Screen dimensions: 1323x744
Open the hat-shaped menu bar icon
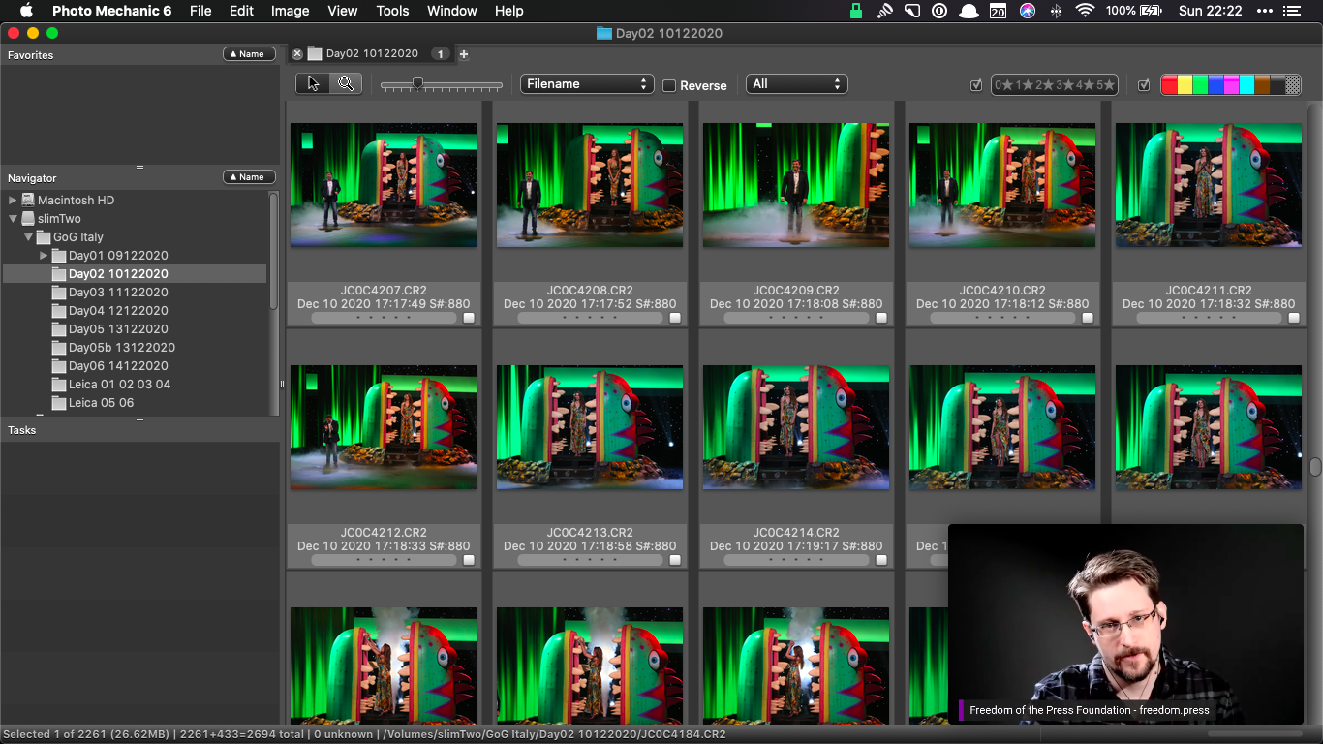point(969,11)
